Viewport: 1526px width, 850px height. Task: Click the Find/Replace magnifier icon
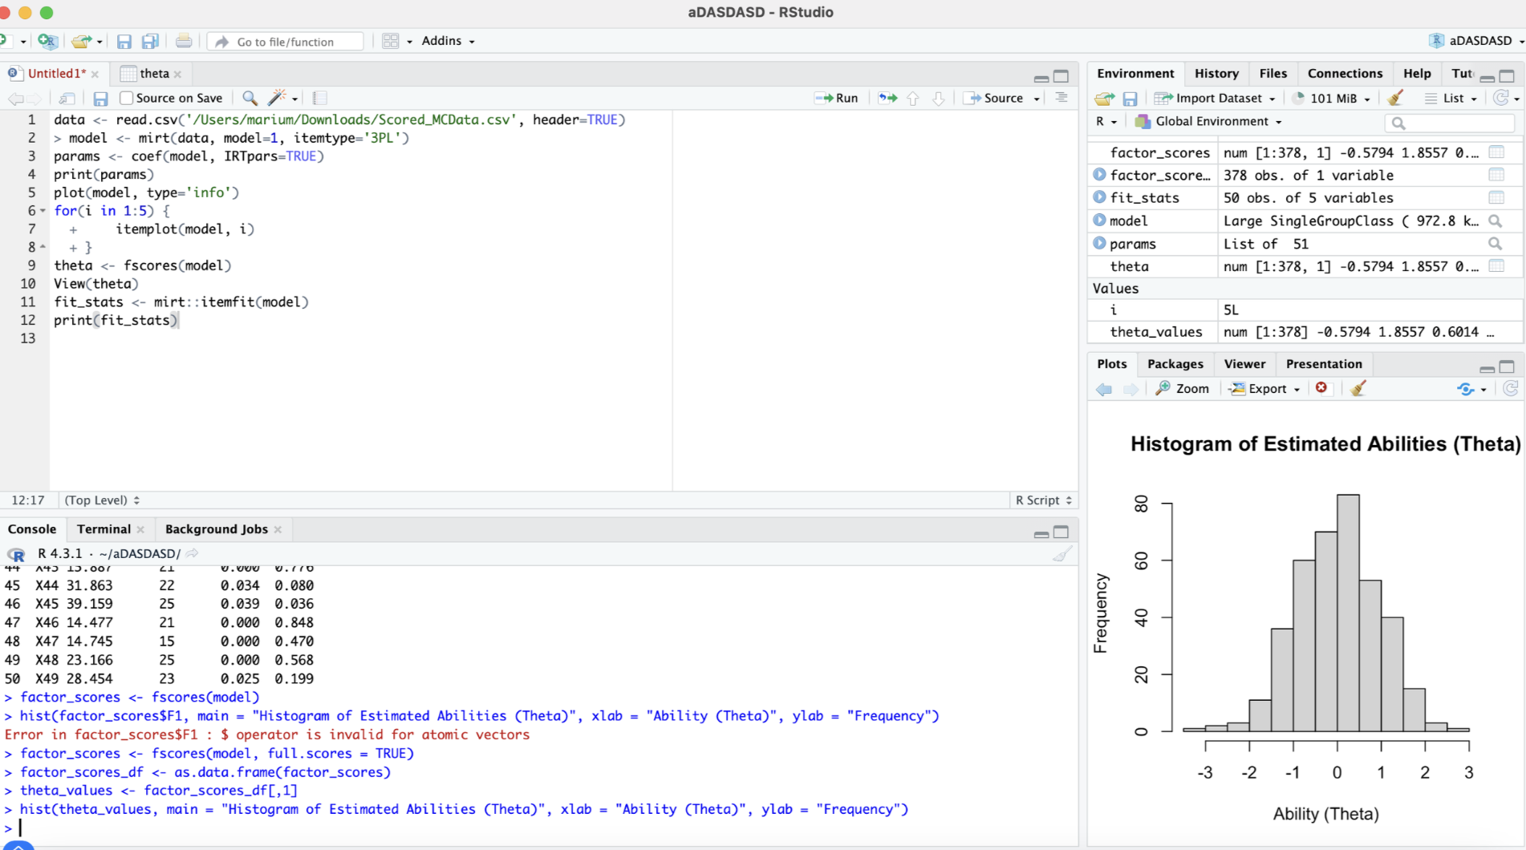pyautogui.click(x=250, y=98)
